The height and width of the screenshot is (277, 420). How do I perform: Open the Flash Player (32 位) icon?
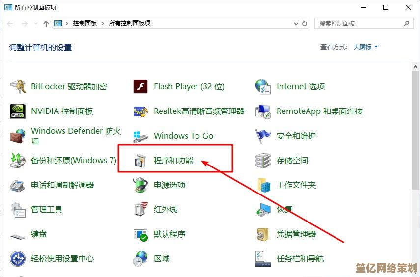(140, 87)
